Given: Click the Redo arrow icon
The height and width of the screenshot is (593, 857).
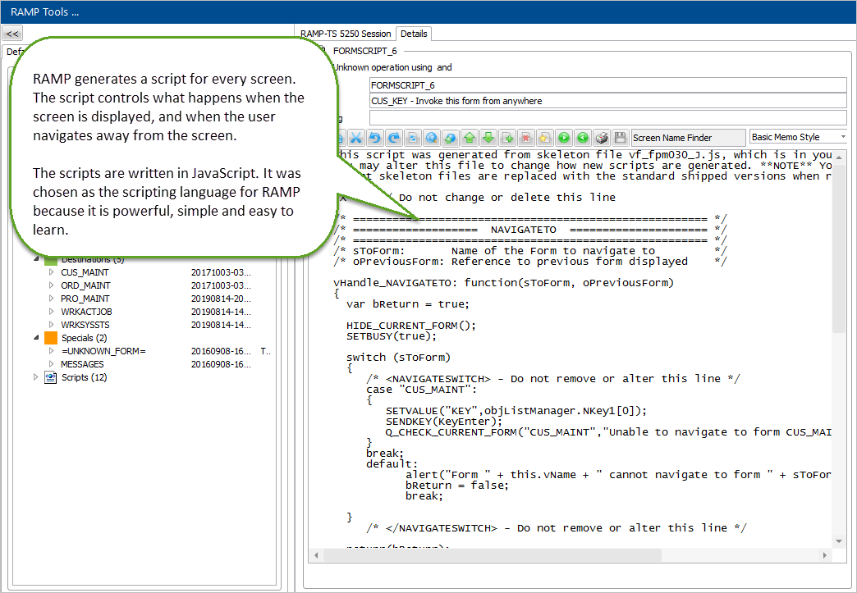Looking at the screenshot, I should click(394, 138).
